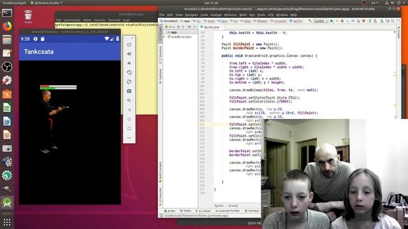Screen dimensions: 408x229
Task: Open Logcat tool window tab
Action: point(203,211)
